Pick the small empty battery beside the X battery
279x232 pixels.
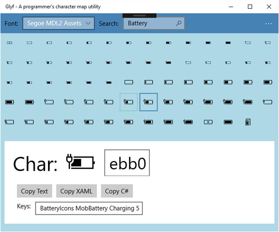(x=29, y=43)
